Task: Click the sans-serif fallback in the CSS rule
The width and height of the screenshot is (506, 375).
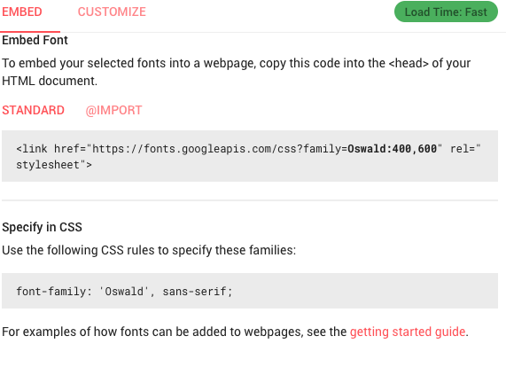Action: tap(194, 292)
